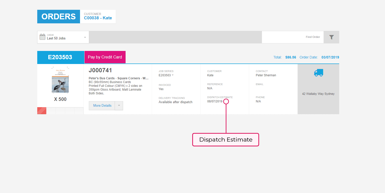
Task: Click the 42 Wallaby Way Sydney address
Action: (318, 94)
